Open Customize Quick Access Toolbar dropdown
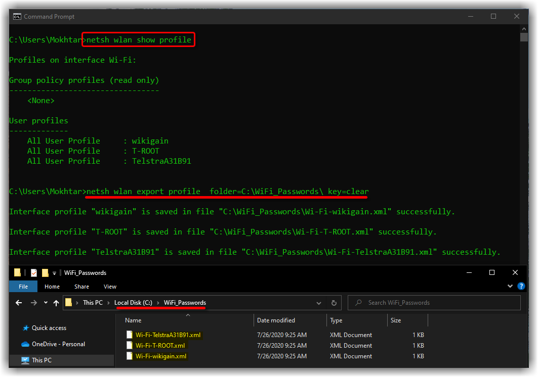 point(54,273)
